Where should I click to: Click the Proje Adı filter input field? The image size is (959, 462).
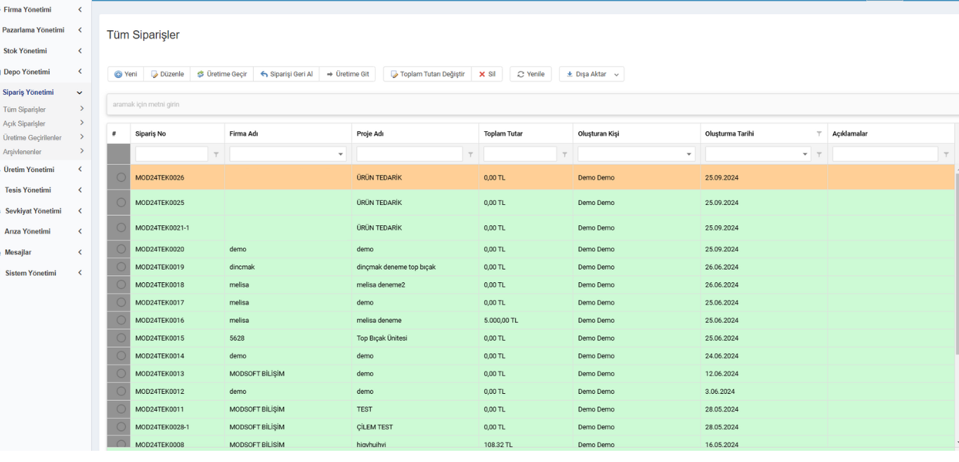(410, 154)
